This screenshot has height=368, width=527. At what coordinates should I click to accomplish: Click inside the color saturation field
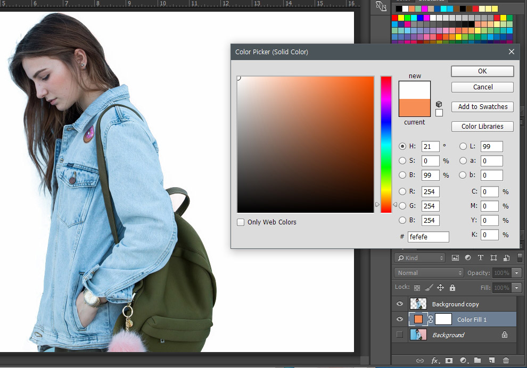(x=306, y=145)
